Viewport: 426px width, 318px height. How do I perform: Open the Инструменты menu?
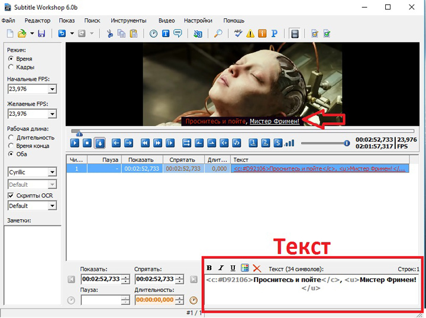click(x=128, y=21)
